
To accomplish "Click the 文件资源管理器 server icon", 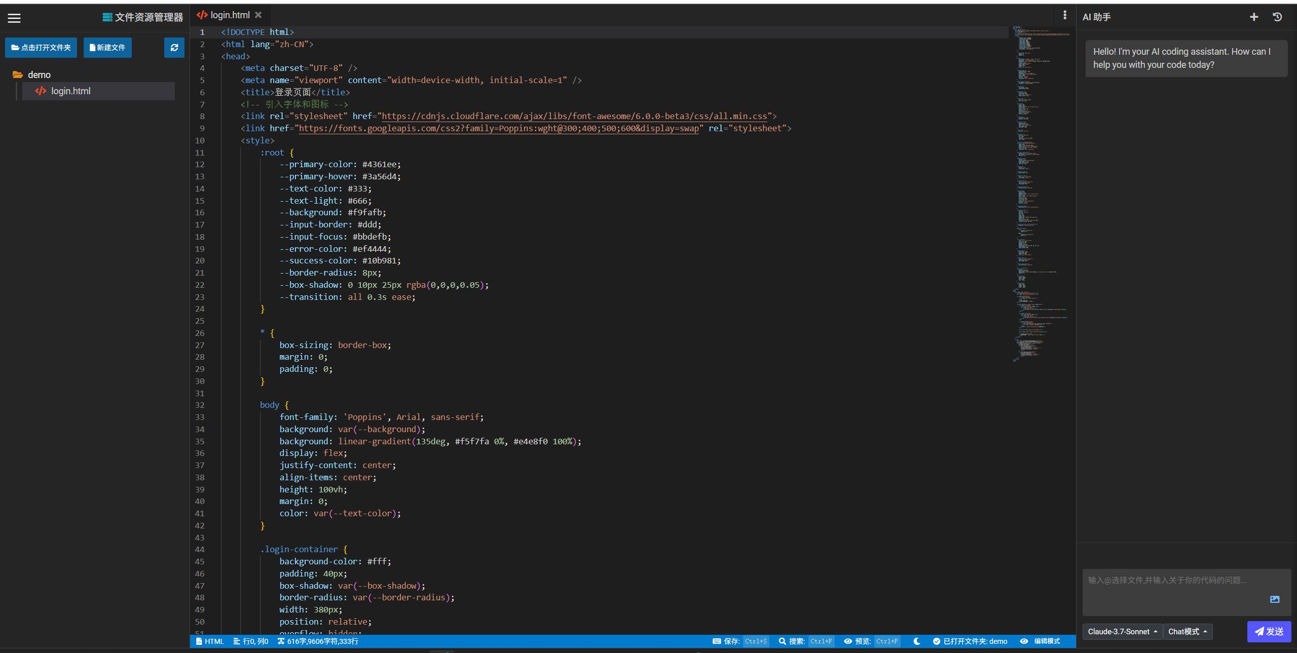I will coord(107,17).
